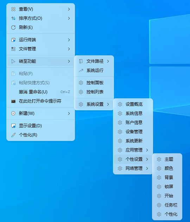Select 撤消 重命名(U) menu entry
This screenshot has height=222, width=190.
40,92
